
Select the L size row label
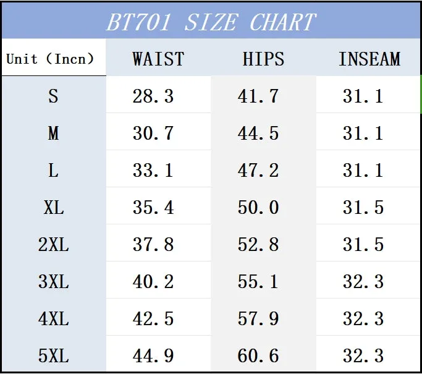53,170
